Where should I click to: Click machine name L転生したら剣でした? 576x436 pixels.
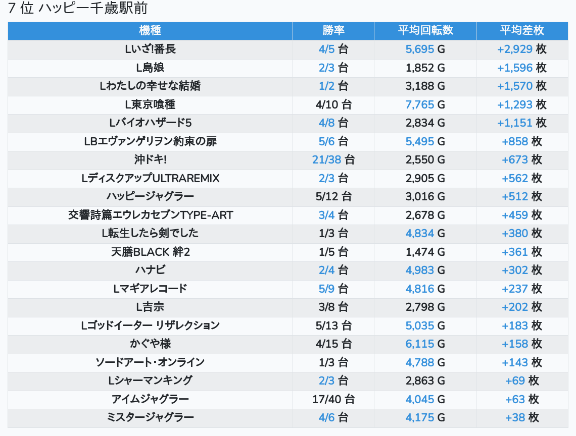(150, 234)
